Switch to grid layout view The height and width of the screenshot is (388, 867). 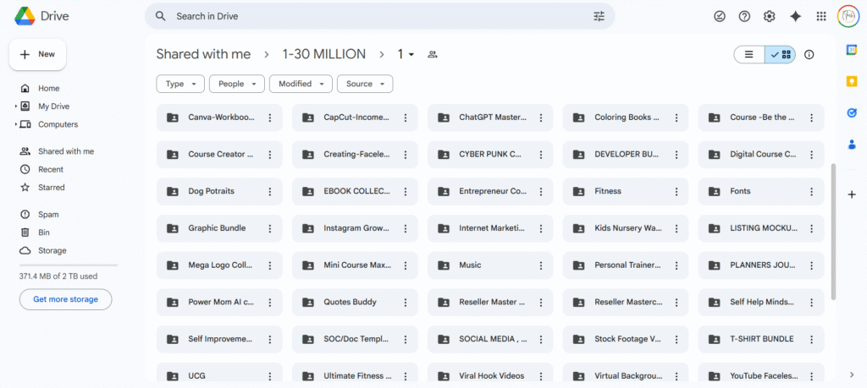tap(781, 55)
